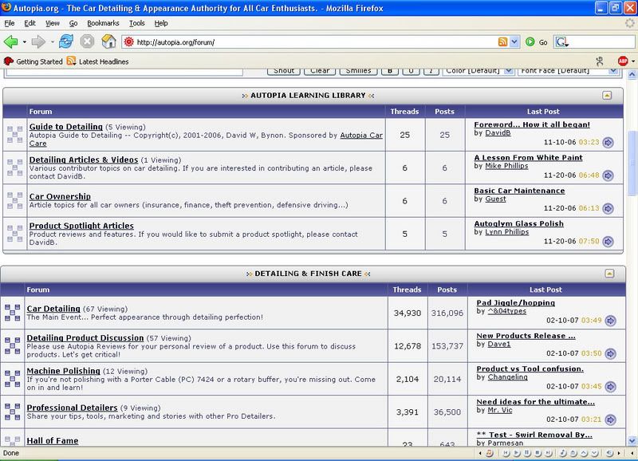Screen dimensions: 638x461
Task: Click the orange music-note player icon in status bar
Action: point(490,453)
